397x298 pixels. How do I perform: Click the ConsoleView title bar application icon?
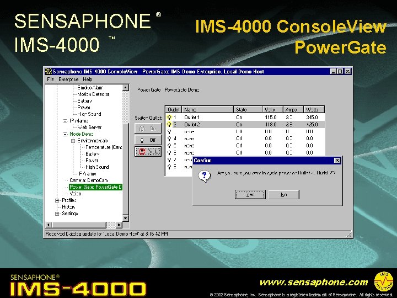(49, 71)
